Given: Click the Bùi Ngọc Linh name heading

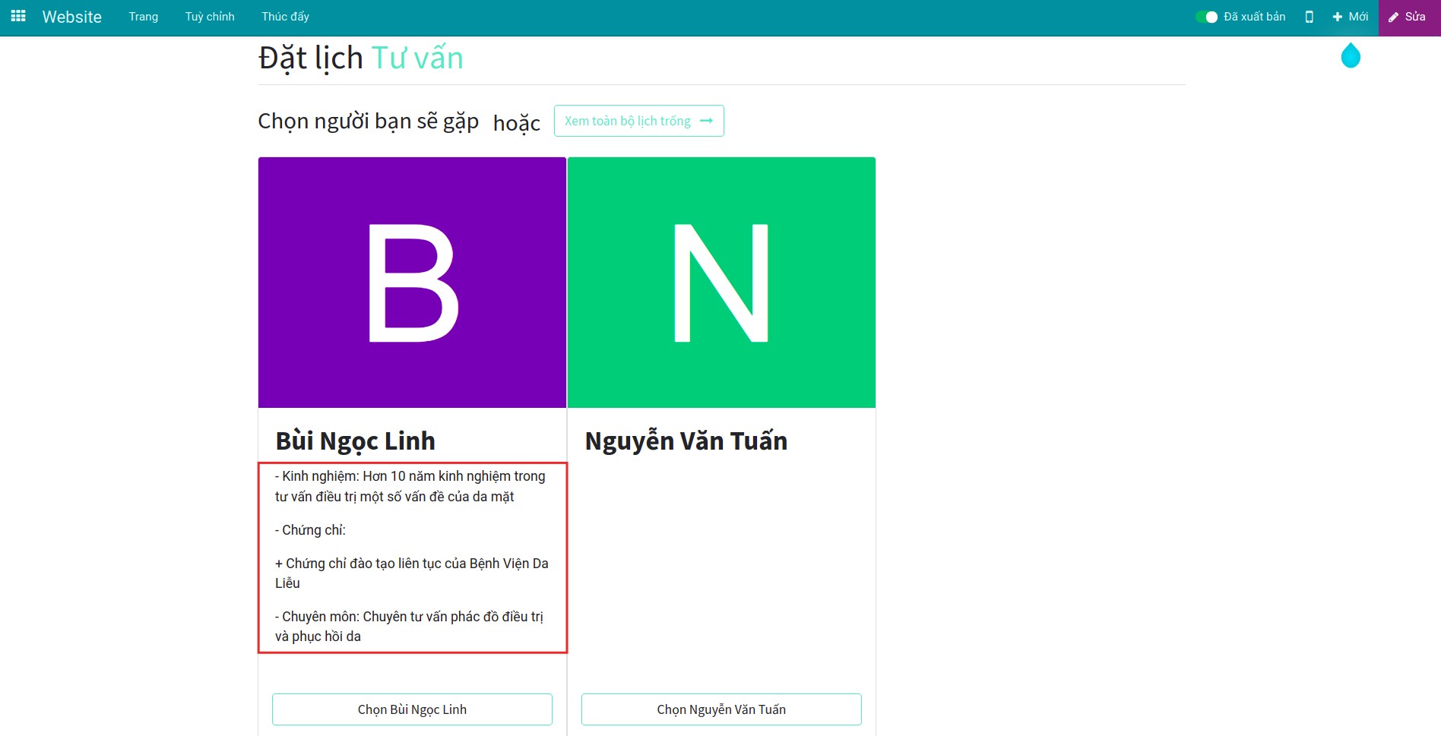Looking at the screenshot, I should click(x=356, y=441).
